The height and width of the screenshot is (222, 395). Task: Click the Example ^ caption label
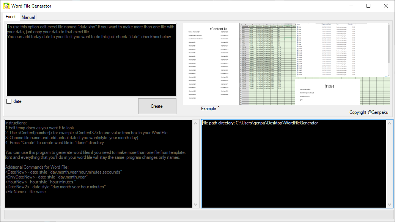(x=210, y=109)
